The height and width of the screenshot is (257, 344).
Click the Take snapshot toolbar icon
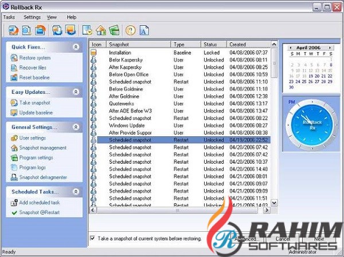click(57, 30)
